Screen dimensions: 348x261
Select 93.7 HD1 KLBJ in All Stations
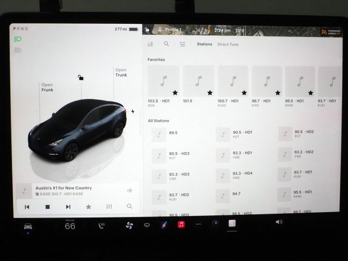(295, 174)
